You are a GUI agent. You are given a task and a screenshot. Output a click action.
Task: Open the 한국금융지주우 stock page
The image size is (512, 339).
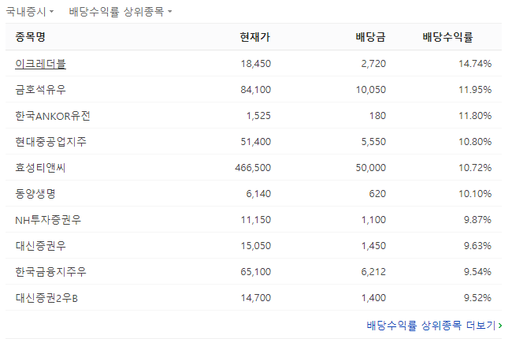(x=51, y=272)
